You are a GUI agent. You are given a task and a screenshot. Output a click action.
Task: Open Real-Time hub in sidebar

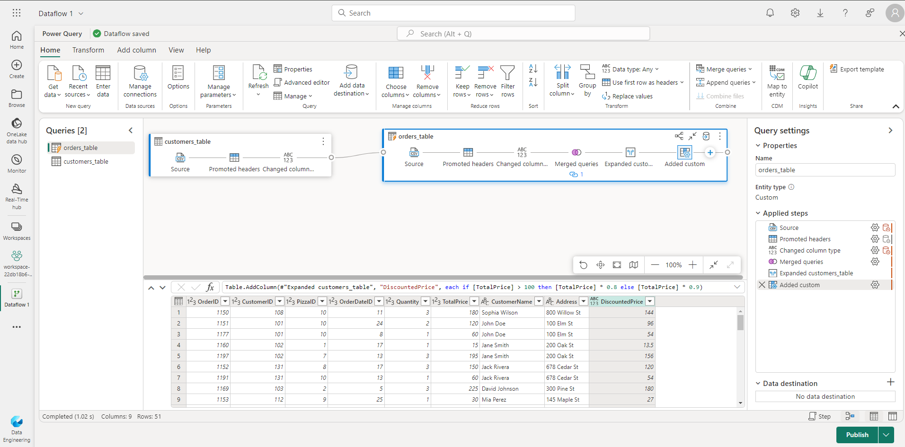[x=17, y=196]
